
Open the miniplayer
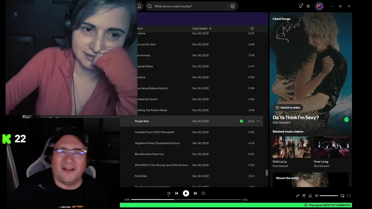[x=342, y=196]
